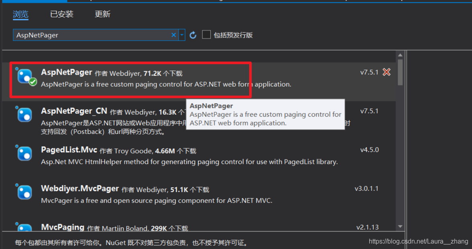This screenshot has width=472, height=249.
Task: Select the PagedList.Mvc package title
Action: (x=69, y=150)
